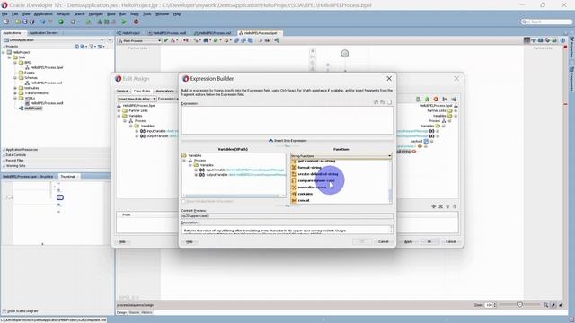Click the green Validate checkmark in the BPEL editor toolbar
The height and width of the screenshot is (323, 575).
(x=165, y=40)
